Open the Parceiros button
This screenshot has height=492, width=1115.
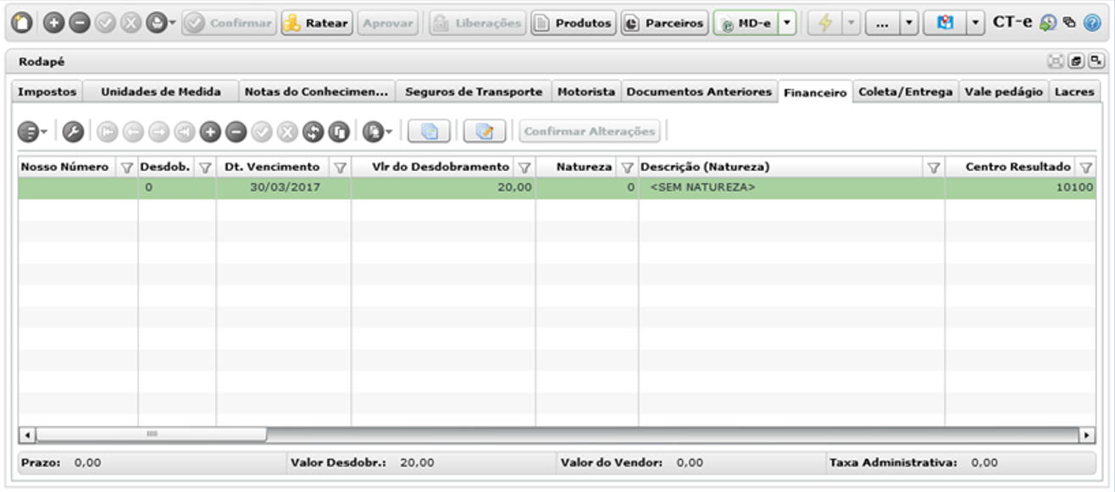pyautogui.click(x=664, y=24)
